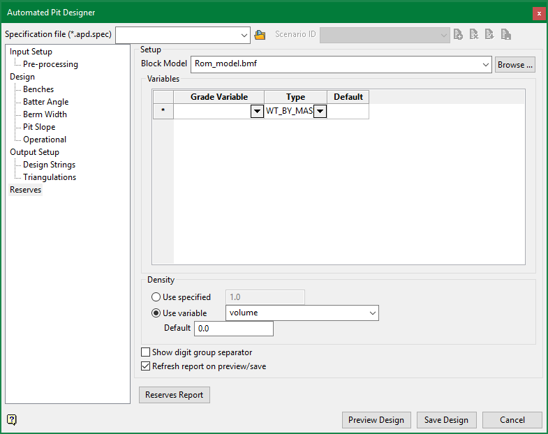Go to Batter Angle in the tree
This screenshot has height=434, width=548.
(45, 102)
